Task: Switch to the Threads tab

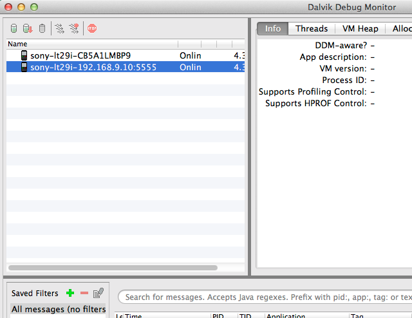Action: coord(312,28)
